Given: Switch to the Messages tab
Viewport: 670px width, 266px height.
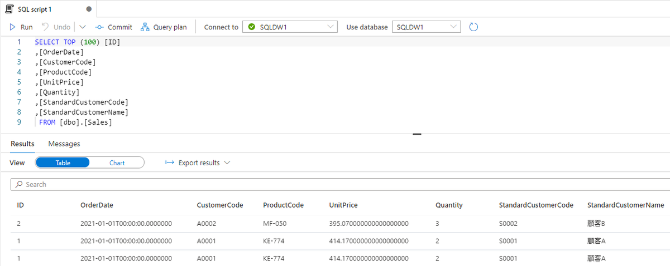Looking at the screenshot, I should click(64, 144).
